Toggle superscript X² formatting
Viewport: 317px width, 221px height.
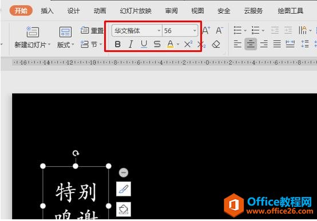coord(188,44)
